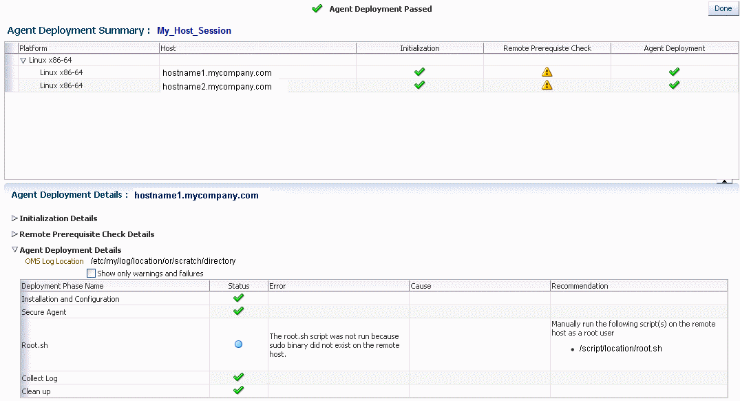This screenshot has height=401, width=740.
Task: Click hostname2 Agent Deployment check icon
Action: [674, 85]
